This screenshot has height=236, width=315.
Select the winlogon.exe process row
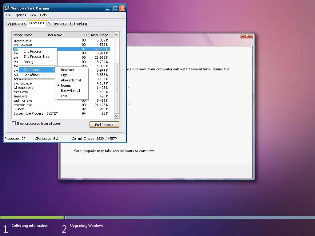(62, 88)
